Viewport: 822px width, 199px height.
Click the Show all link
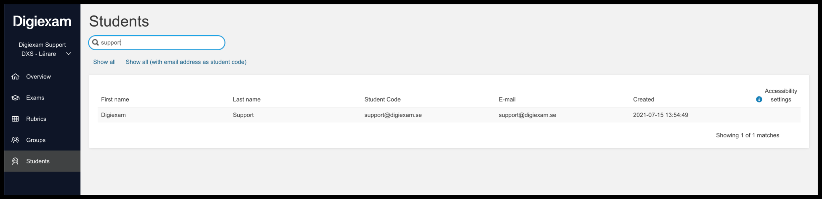click(104, 62)
